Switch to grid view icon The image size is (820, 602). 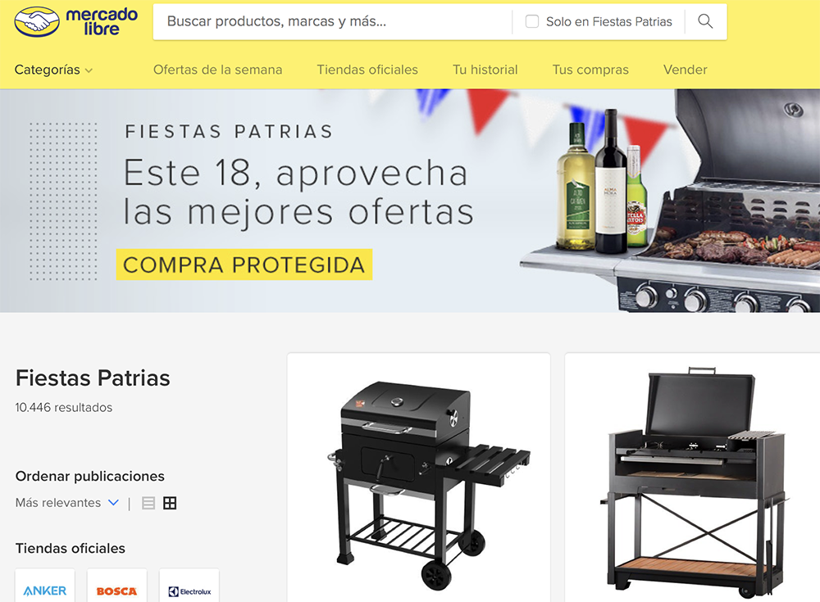170,503
